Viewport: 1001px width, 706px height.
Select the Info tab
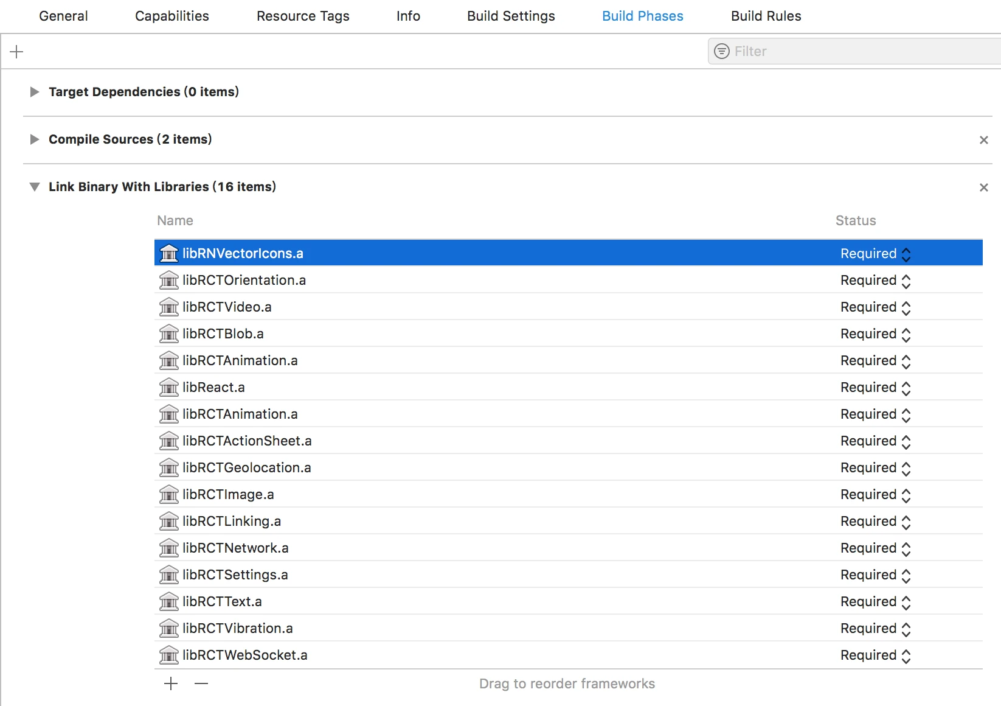pos(408,16)
